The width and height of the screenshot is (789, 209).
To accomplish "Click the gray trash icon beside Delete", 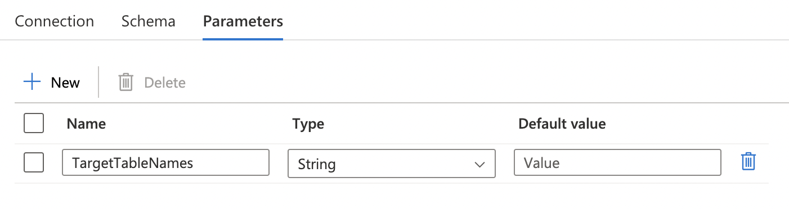I will [125, 83].
